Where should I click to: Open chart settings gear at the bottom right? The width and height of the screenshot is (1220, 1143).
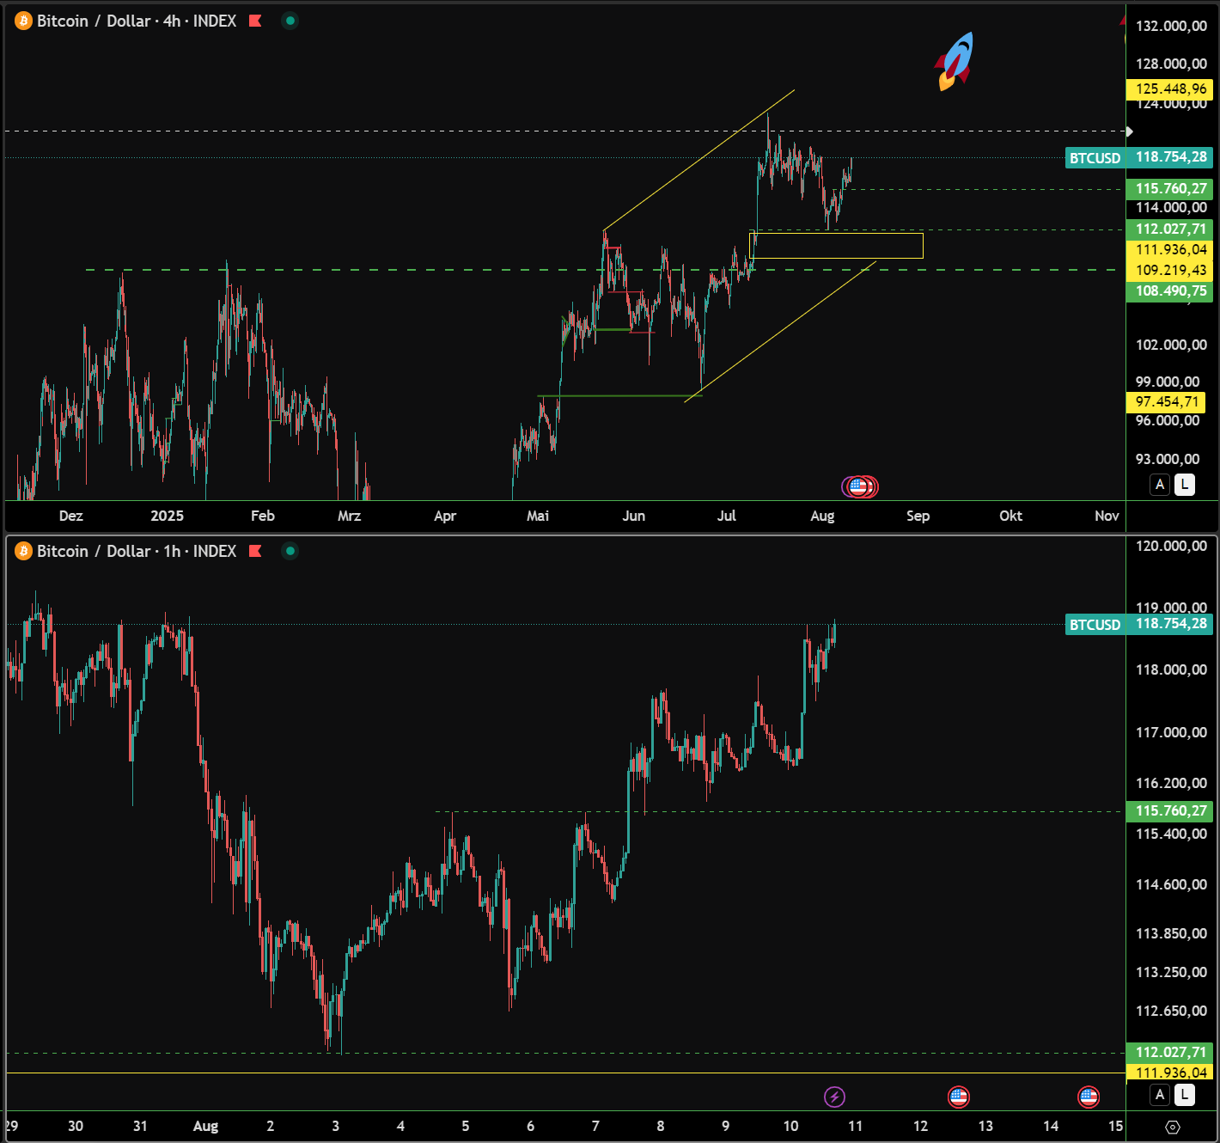[1173, 1127]
